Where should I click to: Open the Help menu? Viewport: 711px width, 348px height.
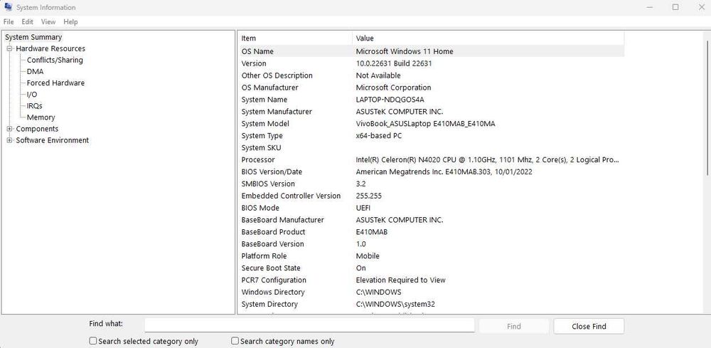tap(70, 22)
